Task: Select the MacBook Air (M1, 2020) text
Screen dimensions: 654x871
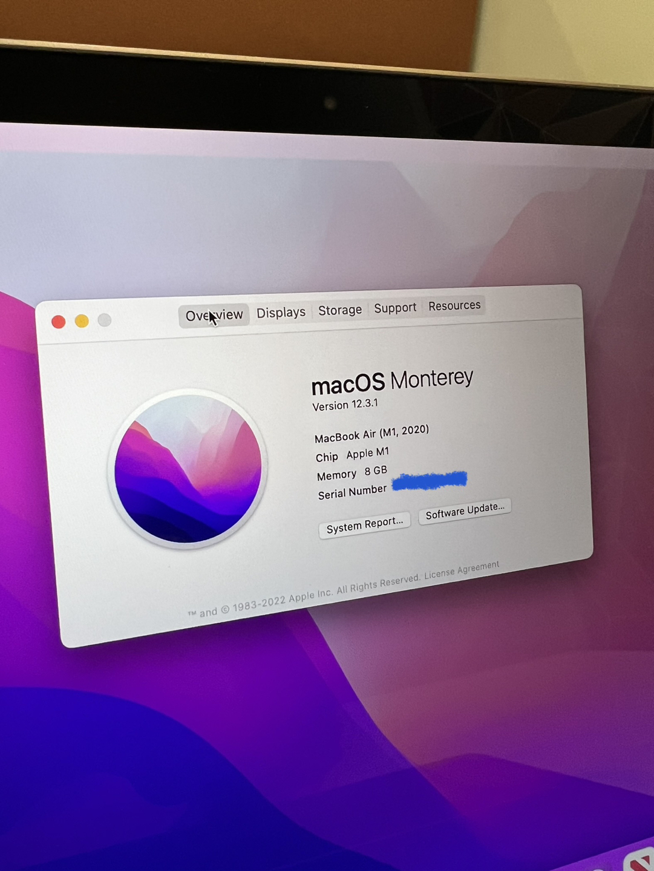Action: tap(371, 434)
